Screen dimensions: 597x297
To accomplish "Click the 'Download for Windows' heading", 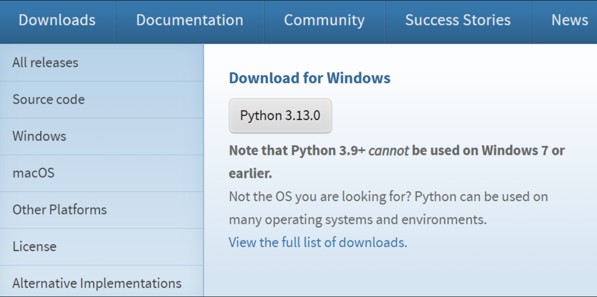I will pos(310,78).
